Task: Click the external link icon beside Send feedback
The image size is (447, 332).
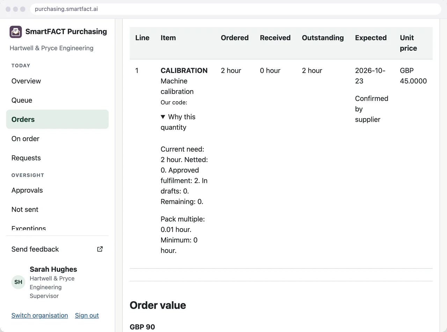Action: point(100,249)
